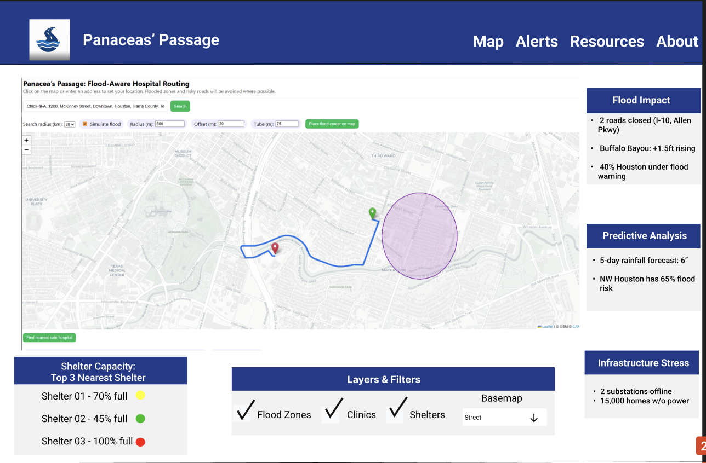Click the Predictive Analysis panel header
Viewport: 706px width, 463px height.
coord(644,236)
